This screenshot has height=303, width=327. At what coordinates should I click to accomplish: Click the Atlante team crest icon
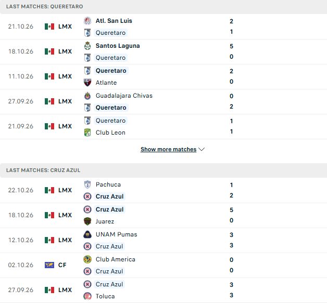pyautogui.click(x=87, y=83)
